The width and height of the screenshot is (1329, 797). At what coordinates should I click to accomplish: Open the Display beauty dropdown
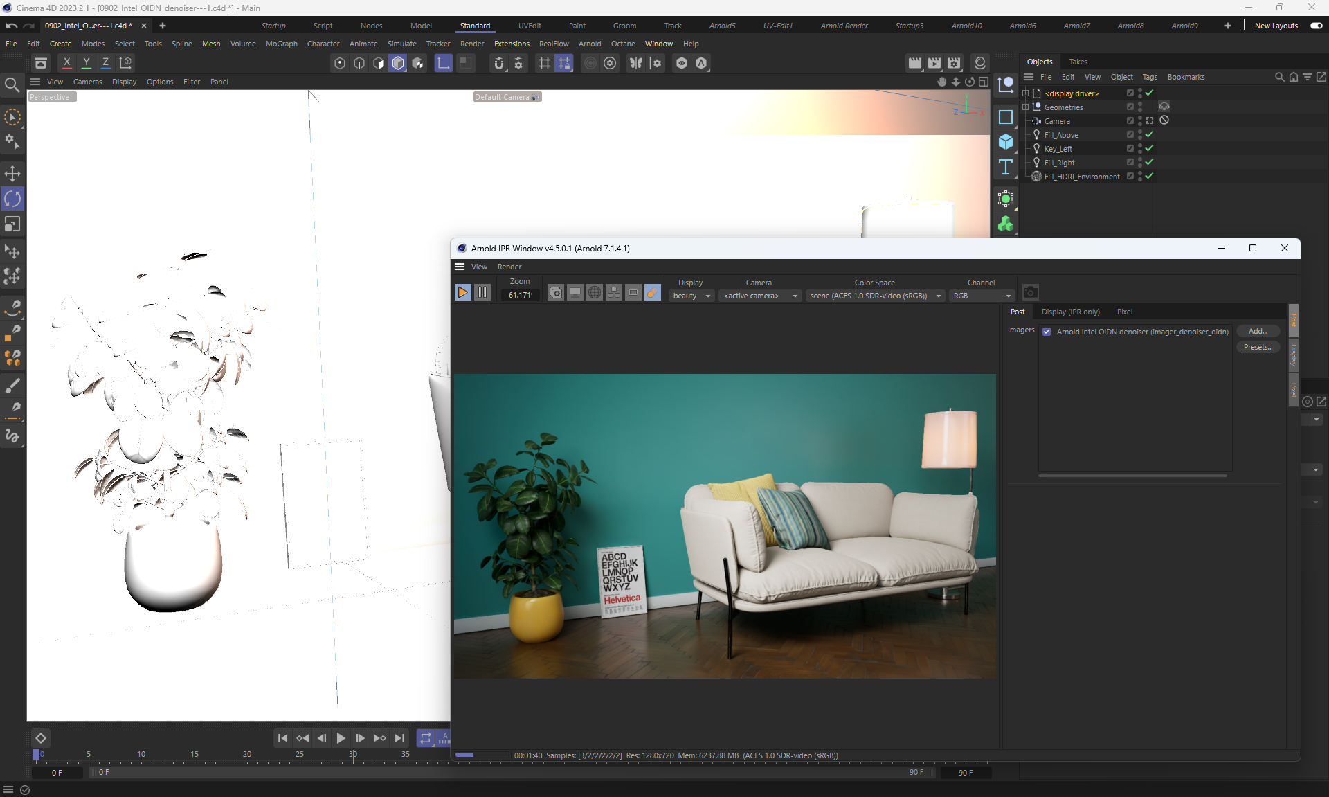pyautogui.click(x=691, y=296)
